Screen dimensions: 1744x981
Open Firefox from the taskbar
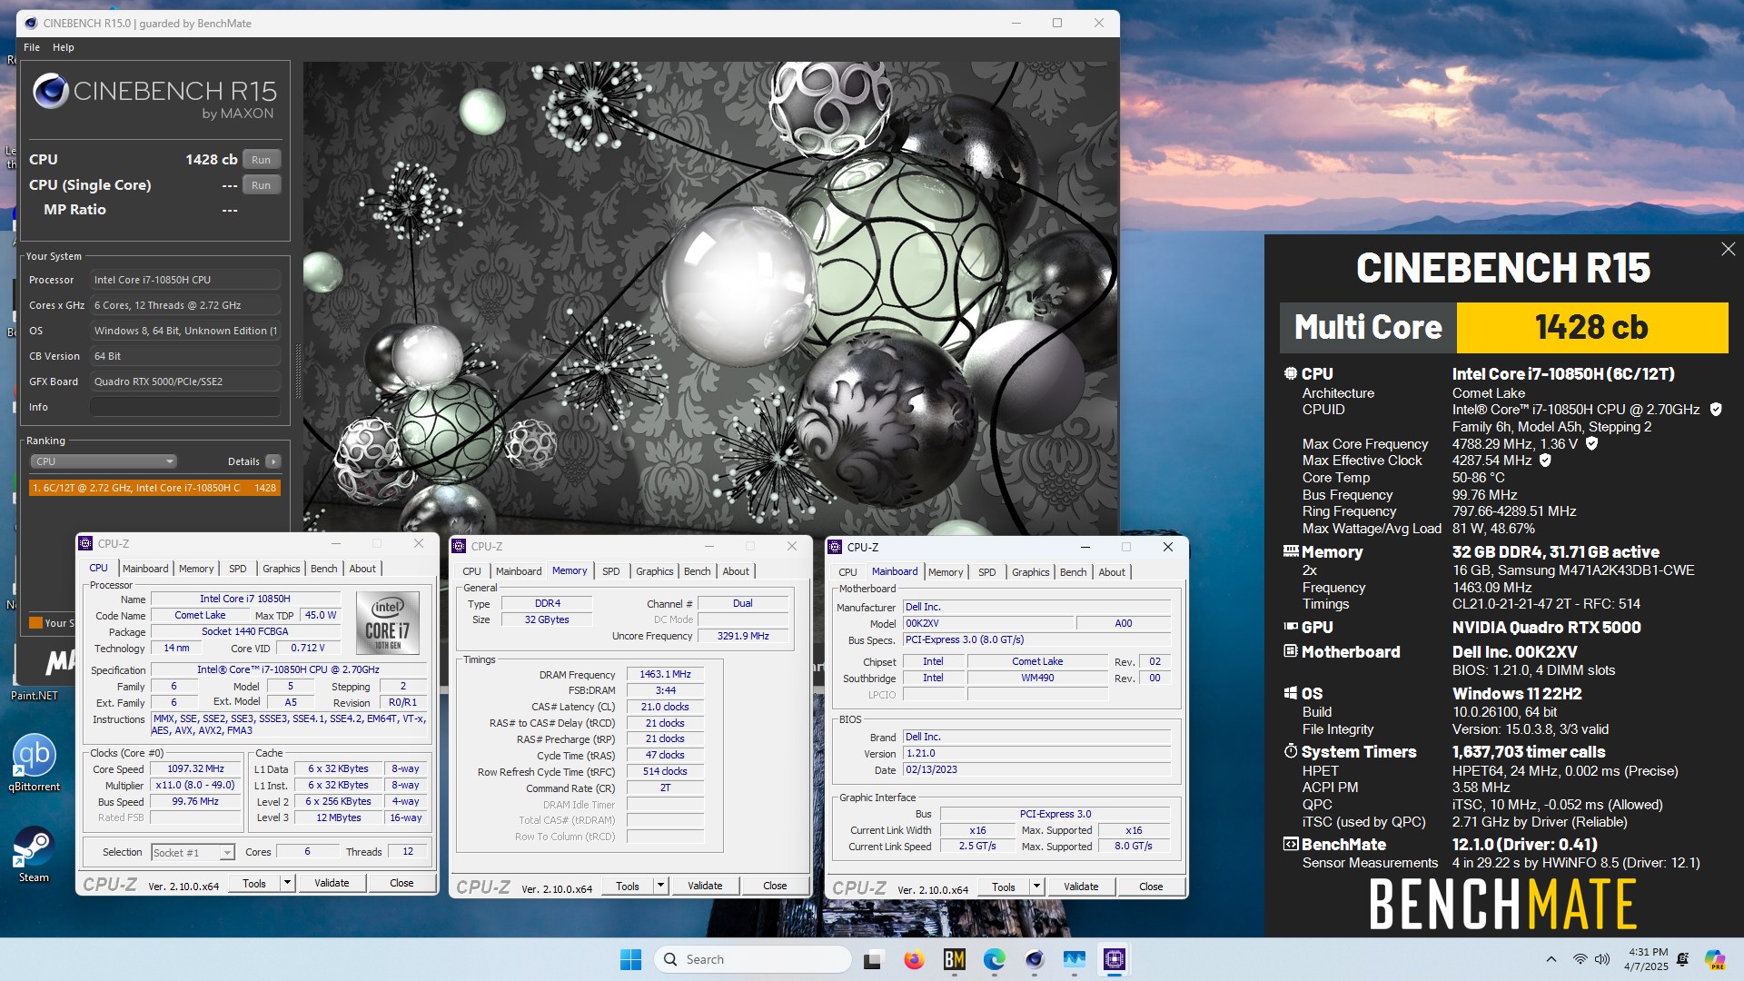[914, 959]
